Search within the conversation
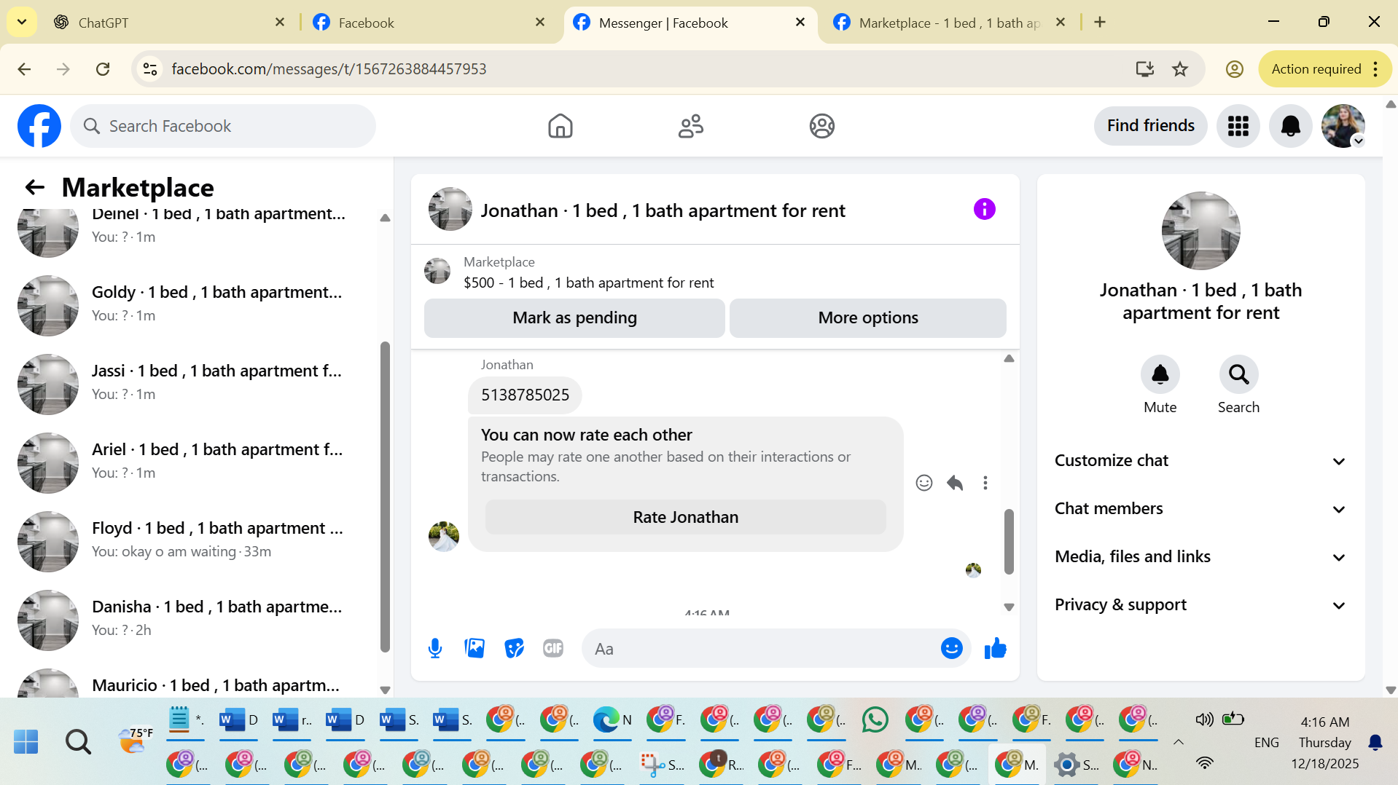Viewport: 1398px width, 785px height. pyautogui.click(x=1238, y=374)
